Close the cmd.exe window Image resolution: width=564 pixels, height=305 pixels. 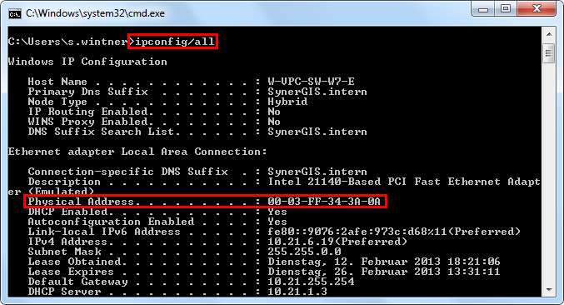(x=537, y=8)
